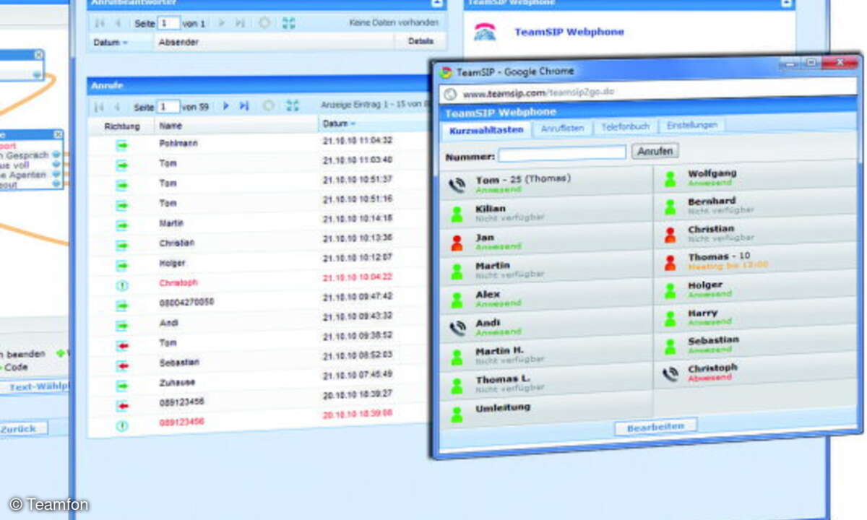Select the Holger call entry in Anrufe list
The width and height of the screenshot is (867, 520).
pyautogui.click(x=173, y=263)
